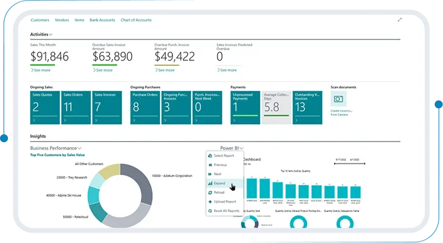
Task: Open Chart of Accounts in top navigation
Action: [136, 20]
